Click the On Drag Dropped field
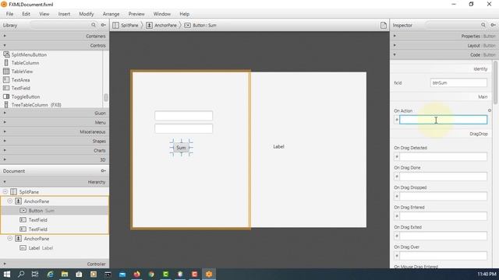499x280 pixels. (x=443, y=196)
